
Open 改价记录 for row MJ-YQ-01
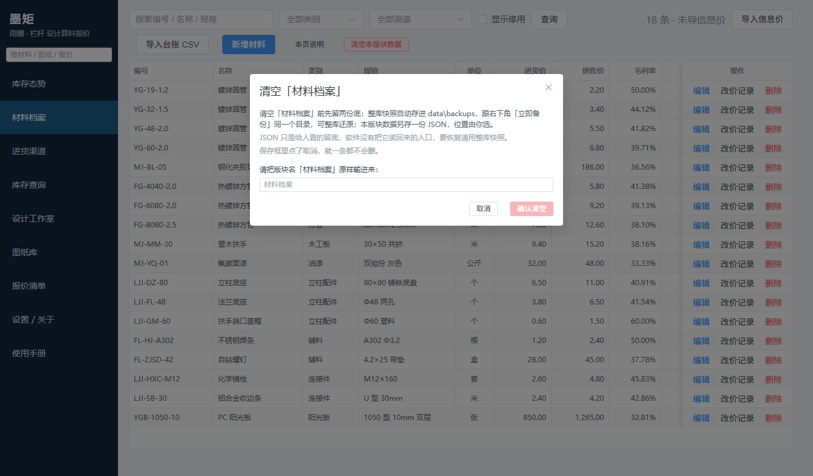pos(737,264)
